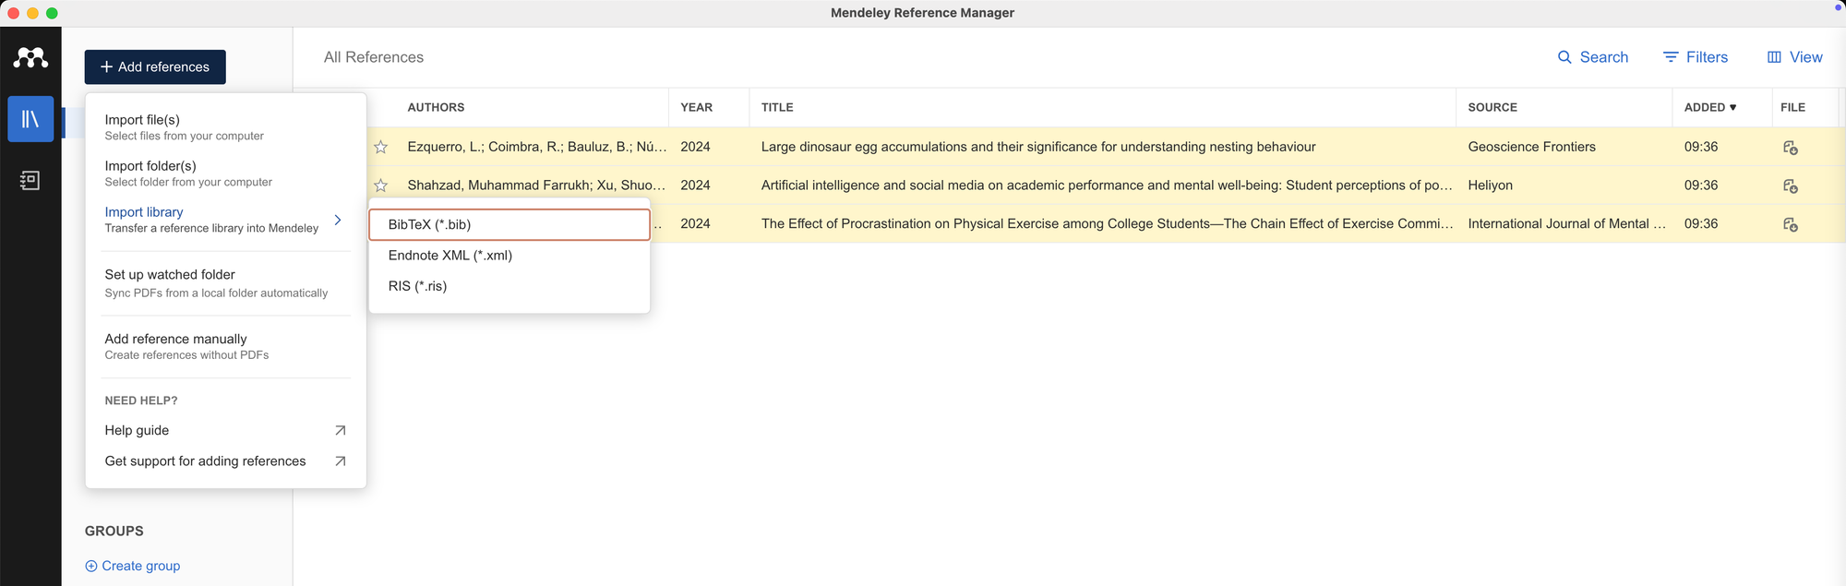The width and height of the screenshot is (1846, 586).
Task: Open Get support external link arrow
Action: coord(340,461)
